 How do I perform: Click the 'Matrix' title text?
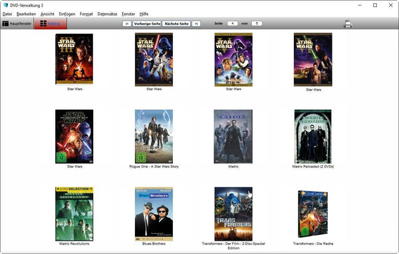[x=233, y=166]
